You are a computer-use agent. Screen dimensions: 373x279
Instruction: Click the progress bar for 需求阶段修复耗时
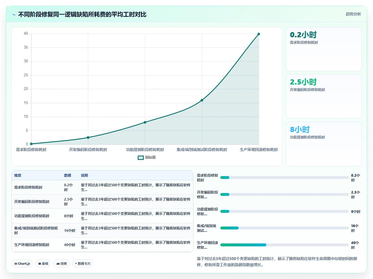pos(284,178)
